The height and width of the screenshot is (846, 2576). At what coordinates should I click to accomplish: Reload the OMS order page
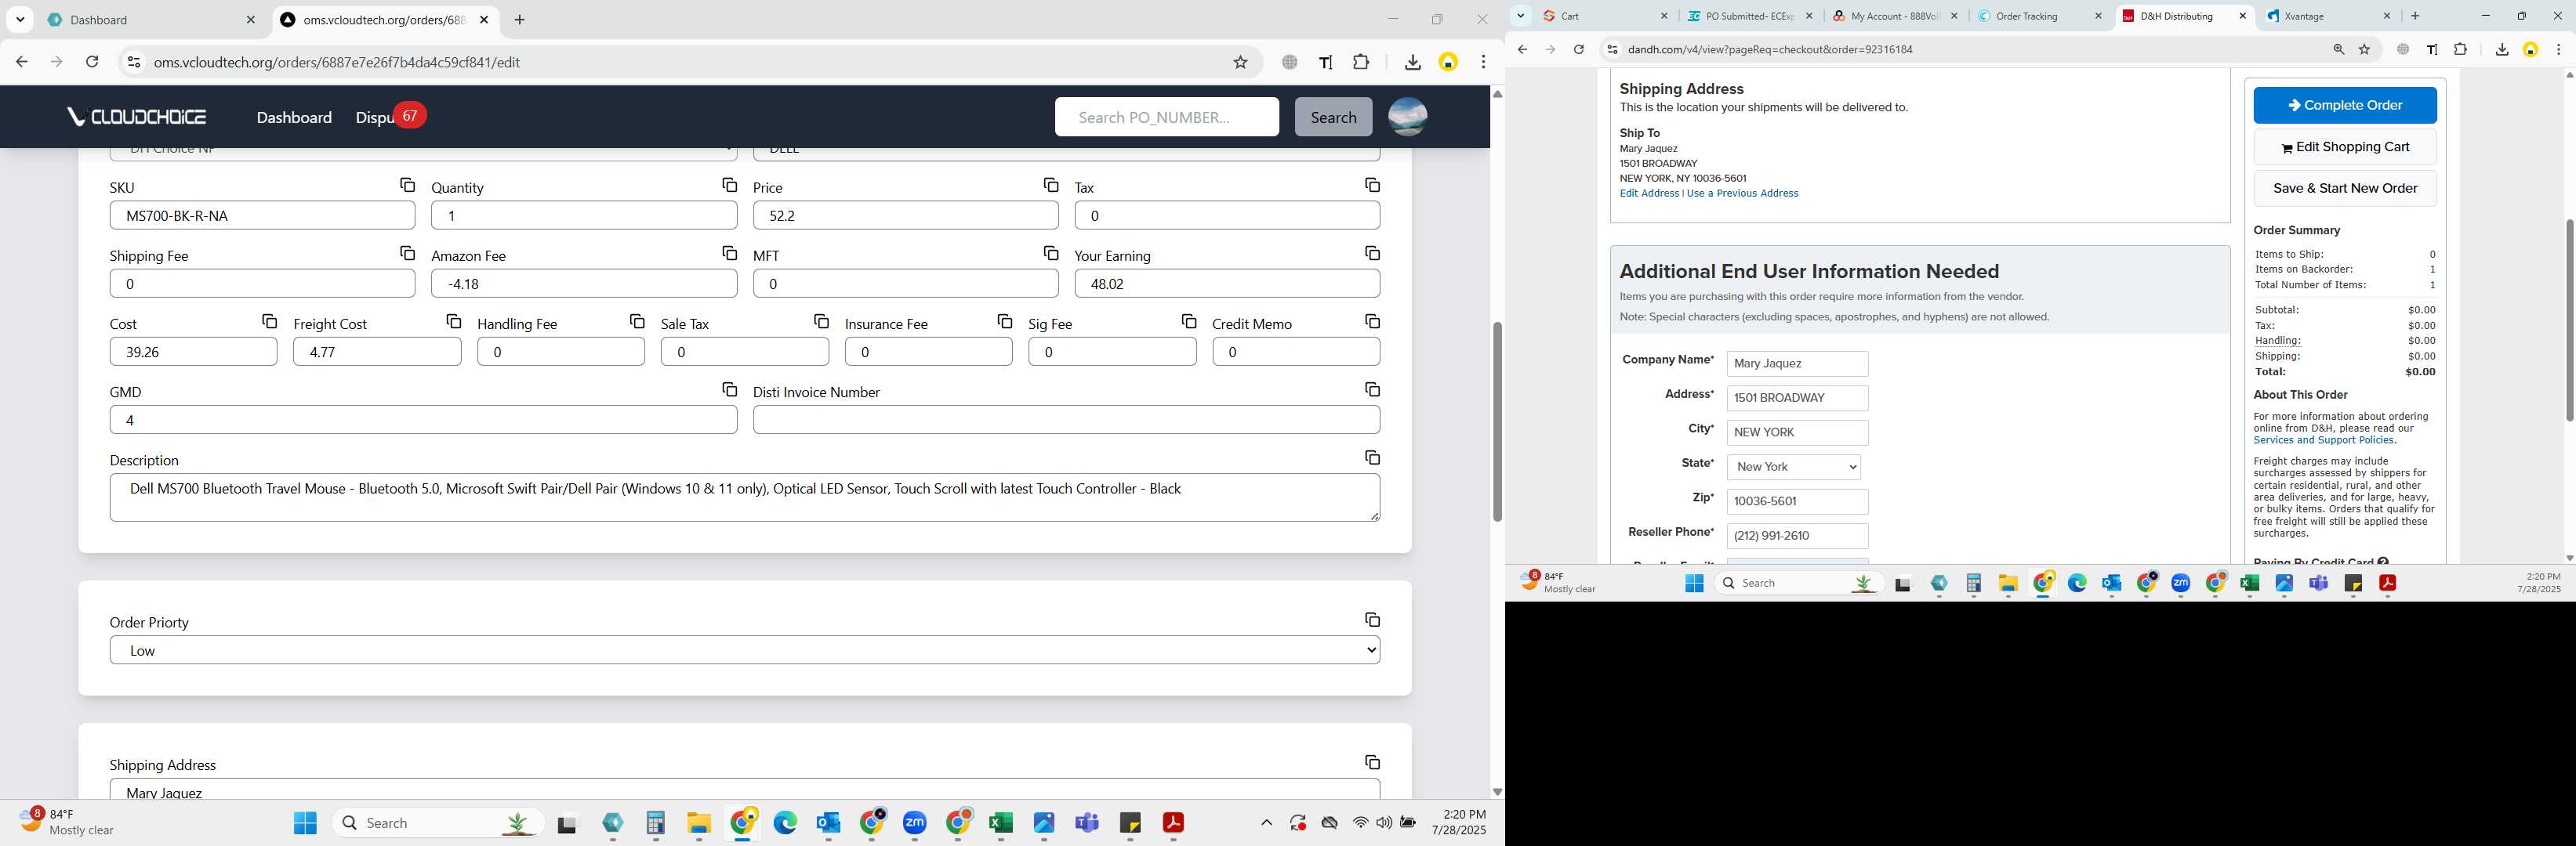[92, 62]
